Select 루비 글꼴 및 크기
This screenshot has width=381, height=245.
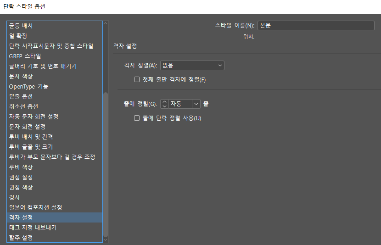pos(55,147)
